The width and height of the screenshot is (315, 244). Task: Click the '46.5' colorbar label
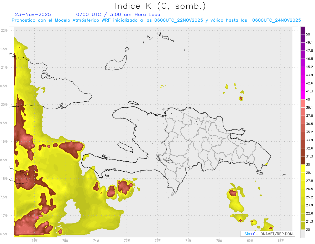point(309,59)
